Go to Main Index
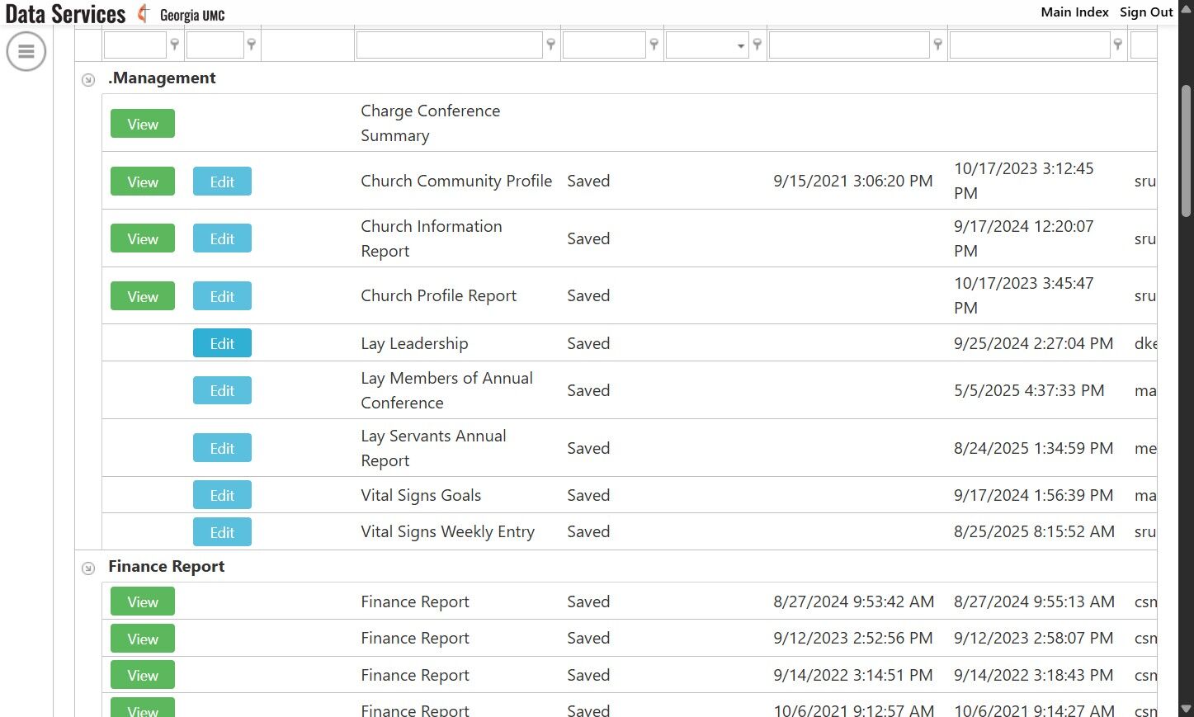This screenshot has height=717, width=1194. tap(1074, 12)
